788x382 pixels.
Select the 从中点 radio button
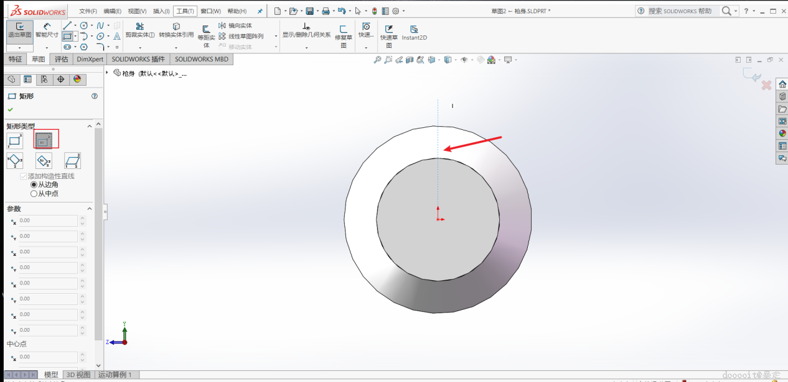pyautogui.click(x=34, y=194)
